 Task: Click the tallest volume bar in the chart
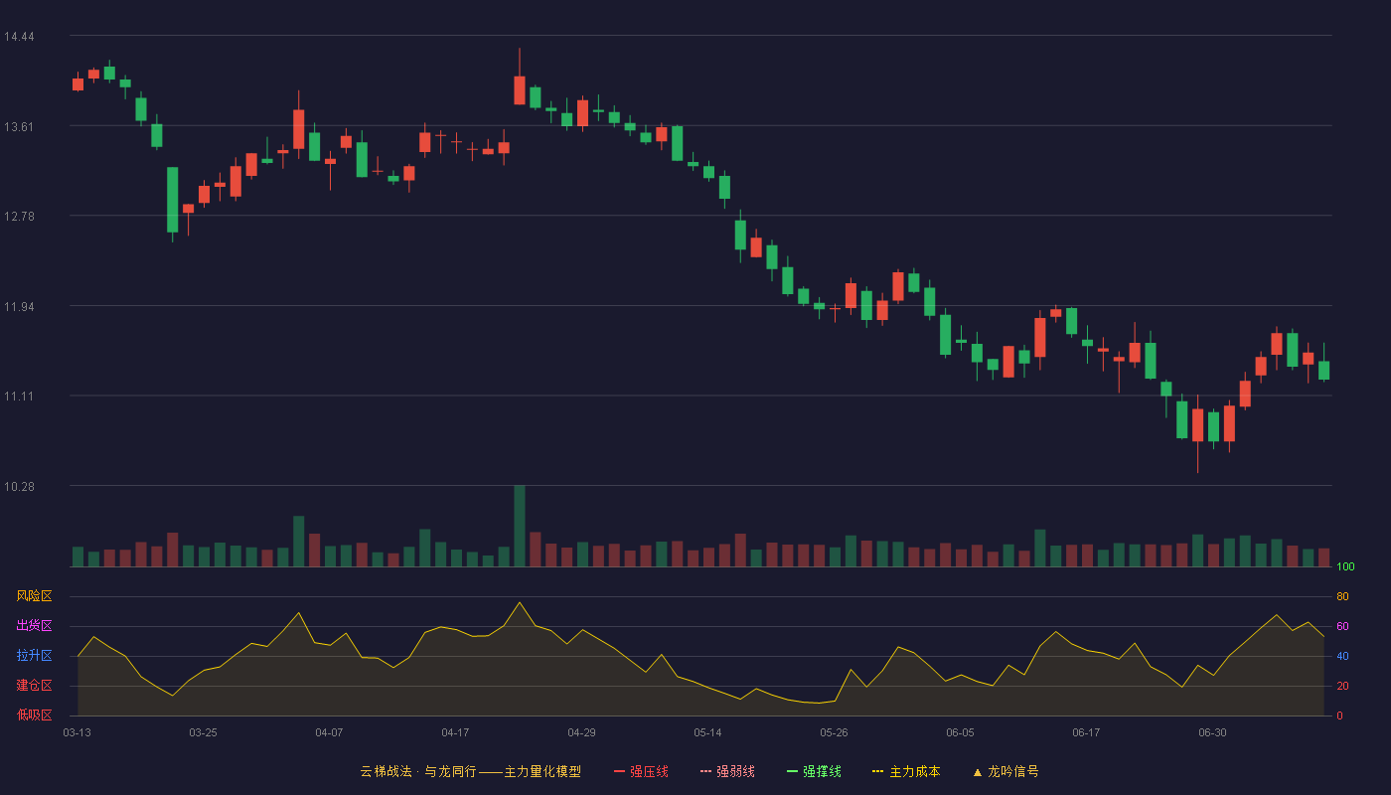click(x=520, y=526)
